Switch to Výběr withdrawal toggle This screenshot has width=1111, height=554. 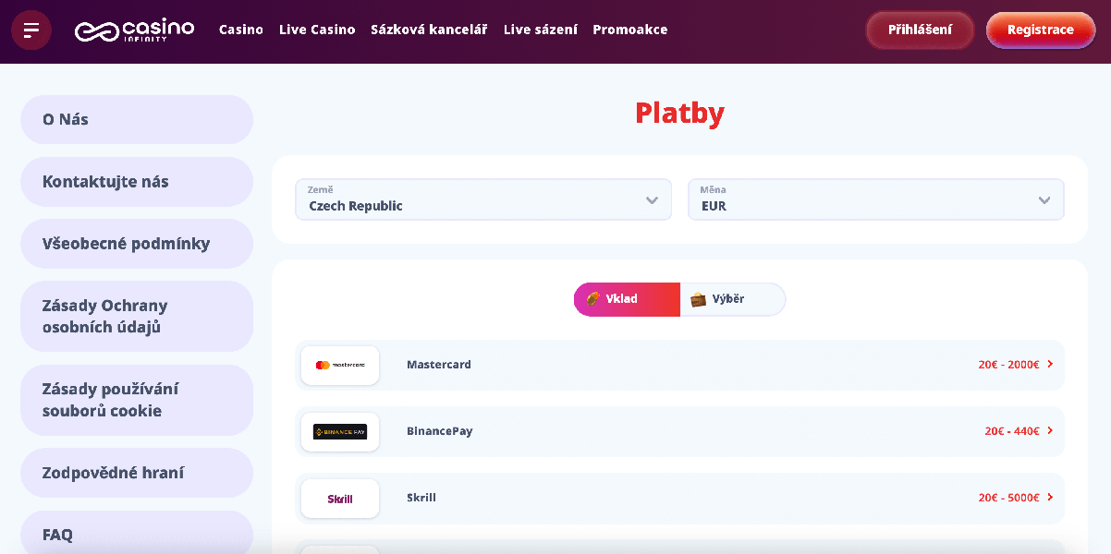(x=733, y=299)
